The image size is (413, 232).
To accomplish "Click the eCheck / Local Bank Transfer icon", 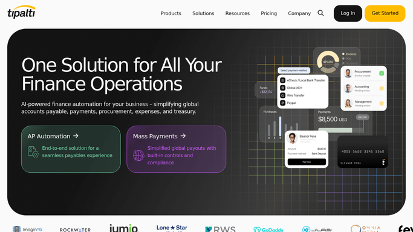I will [x=282, y=80].
